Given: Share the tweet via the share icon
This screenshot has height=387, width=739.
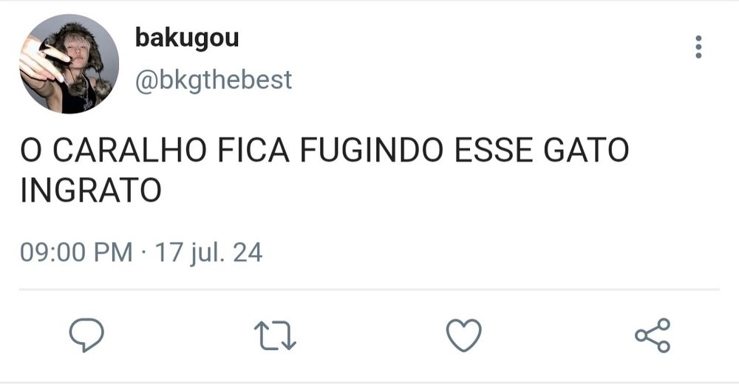Looking at the screenshot, I should (x=653, y=335).
